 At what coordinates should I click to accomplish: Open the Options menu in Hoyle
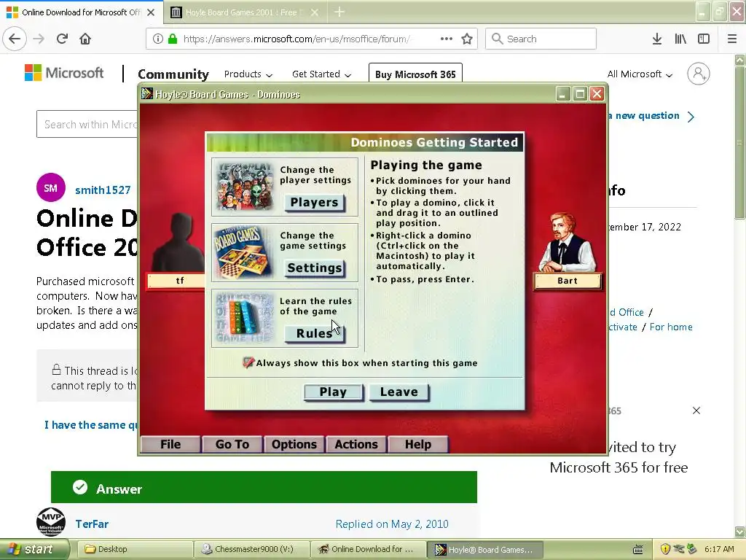coord(294,444)
